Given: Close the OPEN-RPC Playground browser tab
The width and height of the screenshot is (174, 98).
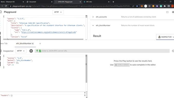Looking at the screenshot, I should pos(80,2).
